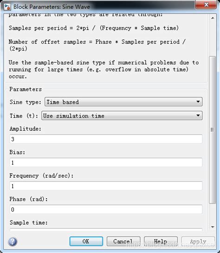Click the Frequency (rad/sec) input field

point(106,186)
